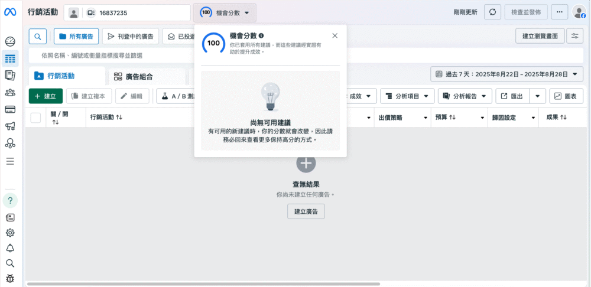Screen dimensions: 591x287
Task: Click the horizontal scrollbar at table bottom
Action: click(203, 283)
